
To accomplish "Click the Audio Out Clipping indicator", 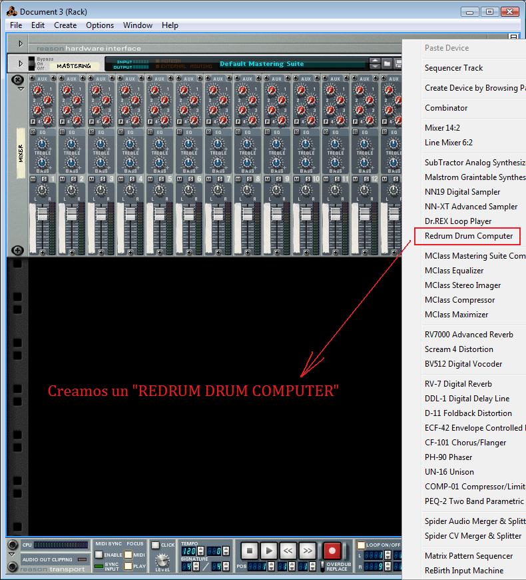I will (83, 559).
